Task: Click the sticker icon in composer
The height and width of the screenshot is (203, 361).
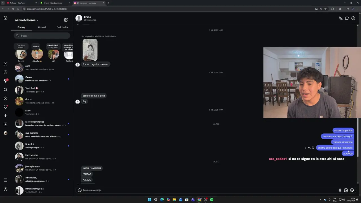Action: click(352, 190)
